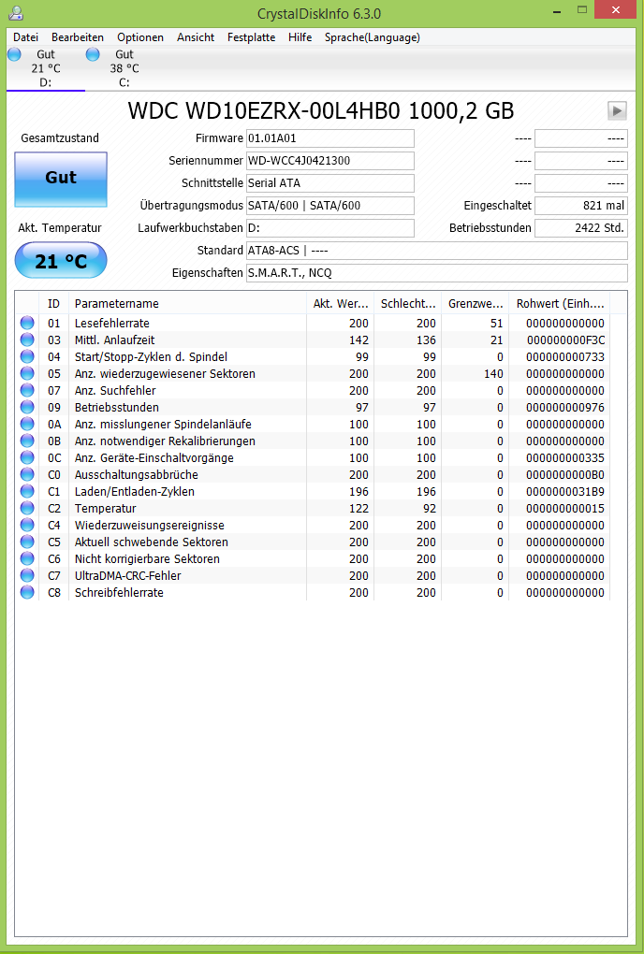The image size is (644, 954).
Task: Click the Laufwerkbuchstaben D: field
Action: pos(329,228)
